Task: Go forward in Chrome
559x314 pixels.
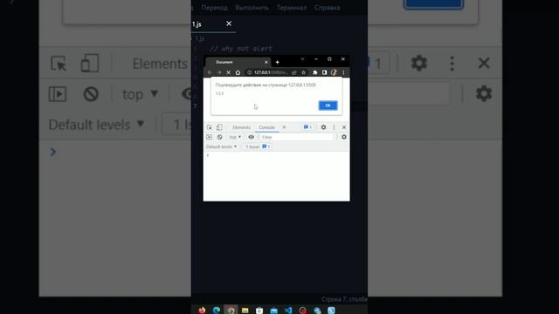Action: point(219,72)
